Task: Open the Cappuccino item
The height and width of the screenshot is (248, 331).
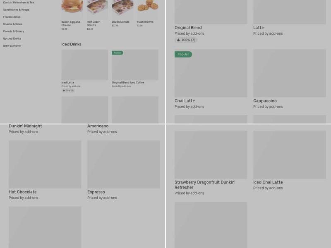Action: coord(289,79)
